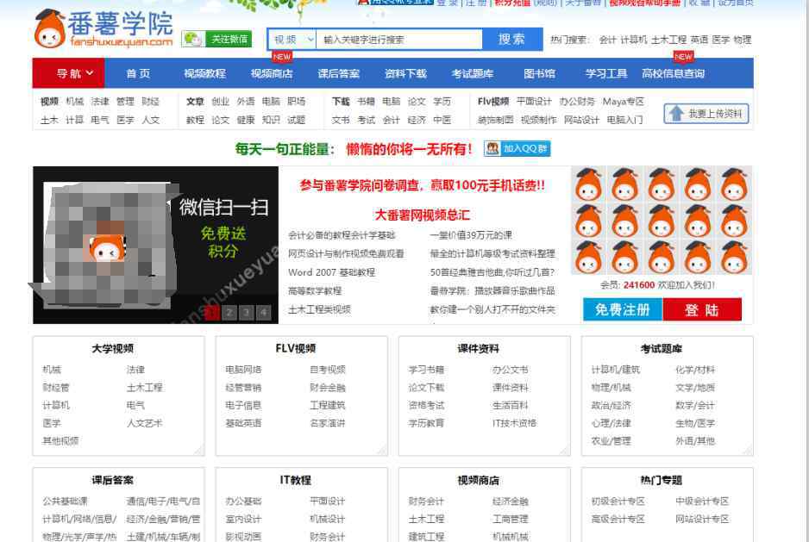This screenshot has height=542, width=809.
Task: Click 工商管理 in the 视频商店 card
Action: coord(511,520)
